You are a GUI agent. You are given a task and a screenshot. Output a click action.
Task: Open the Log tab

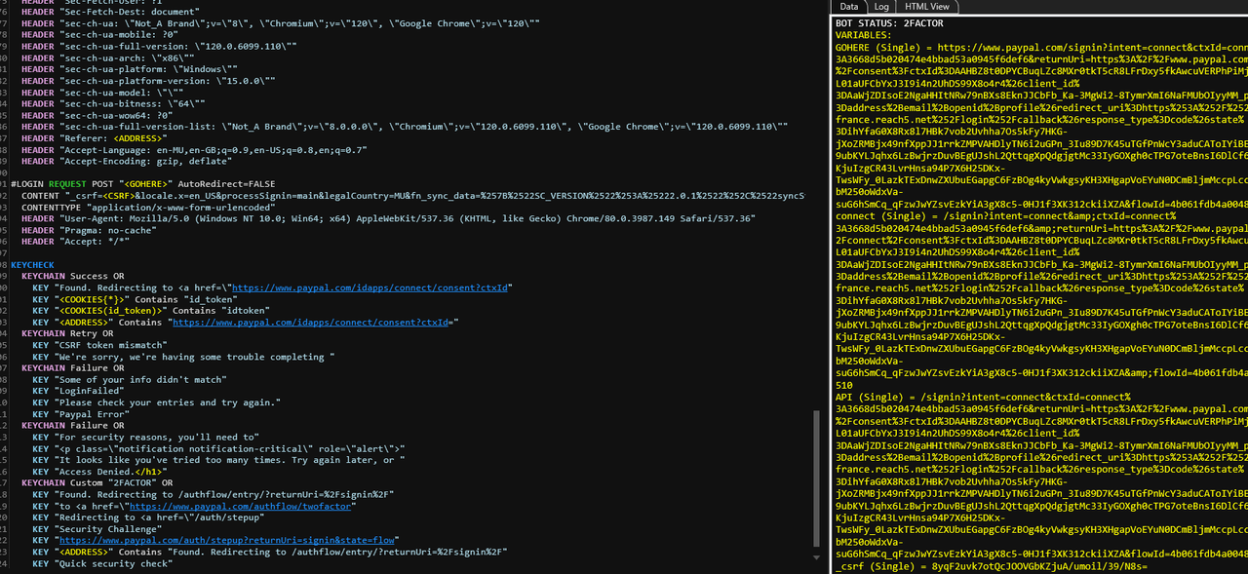click(x=880, y=7)
